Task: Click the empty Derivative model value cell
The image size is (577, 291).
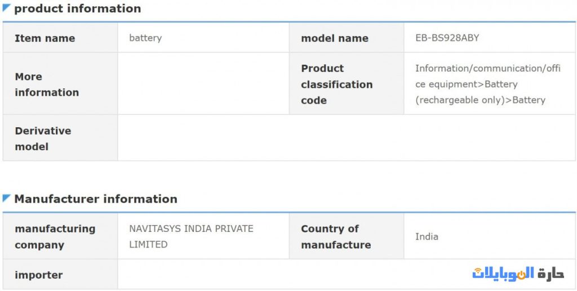Action: point(346,138)
